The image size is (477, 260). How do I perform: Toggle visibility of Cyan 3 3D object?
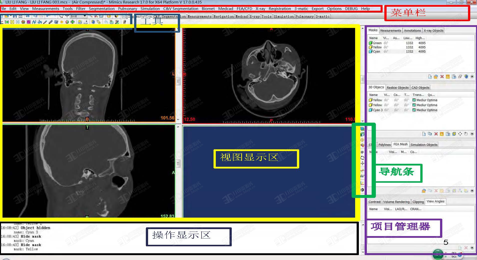click(386, 110)
